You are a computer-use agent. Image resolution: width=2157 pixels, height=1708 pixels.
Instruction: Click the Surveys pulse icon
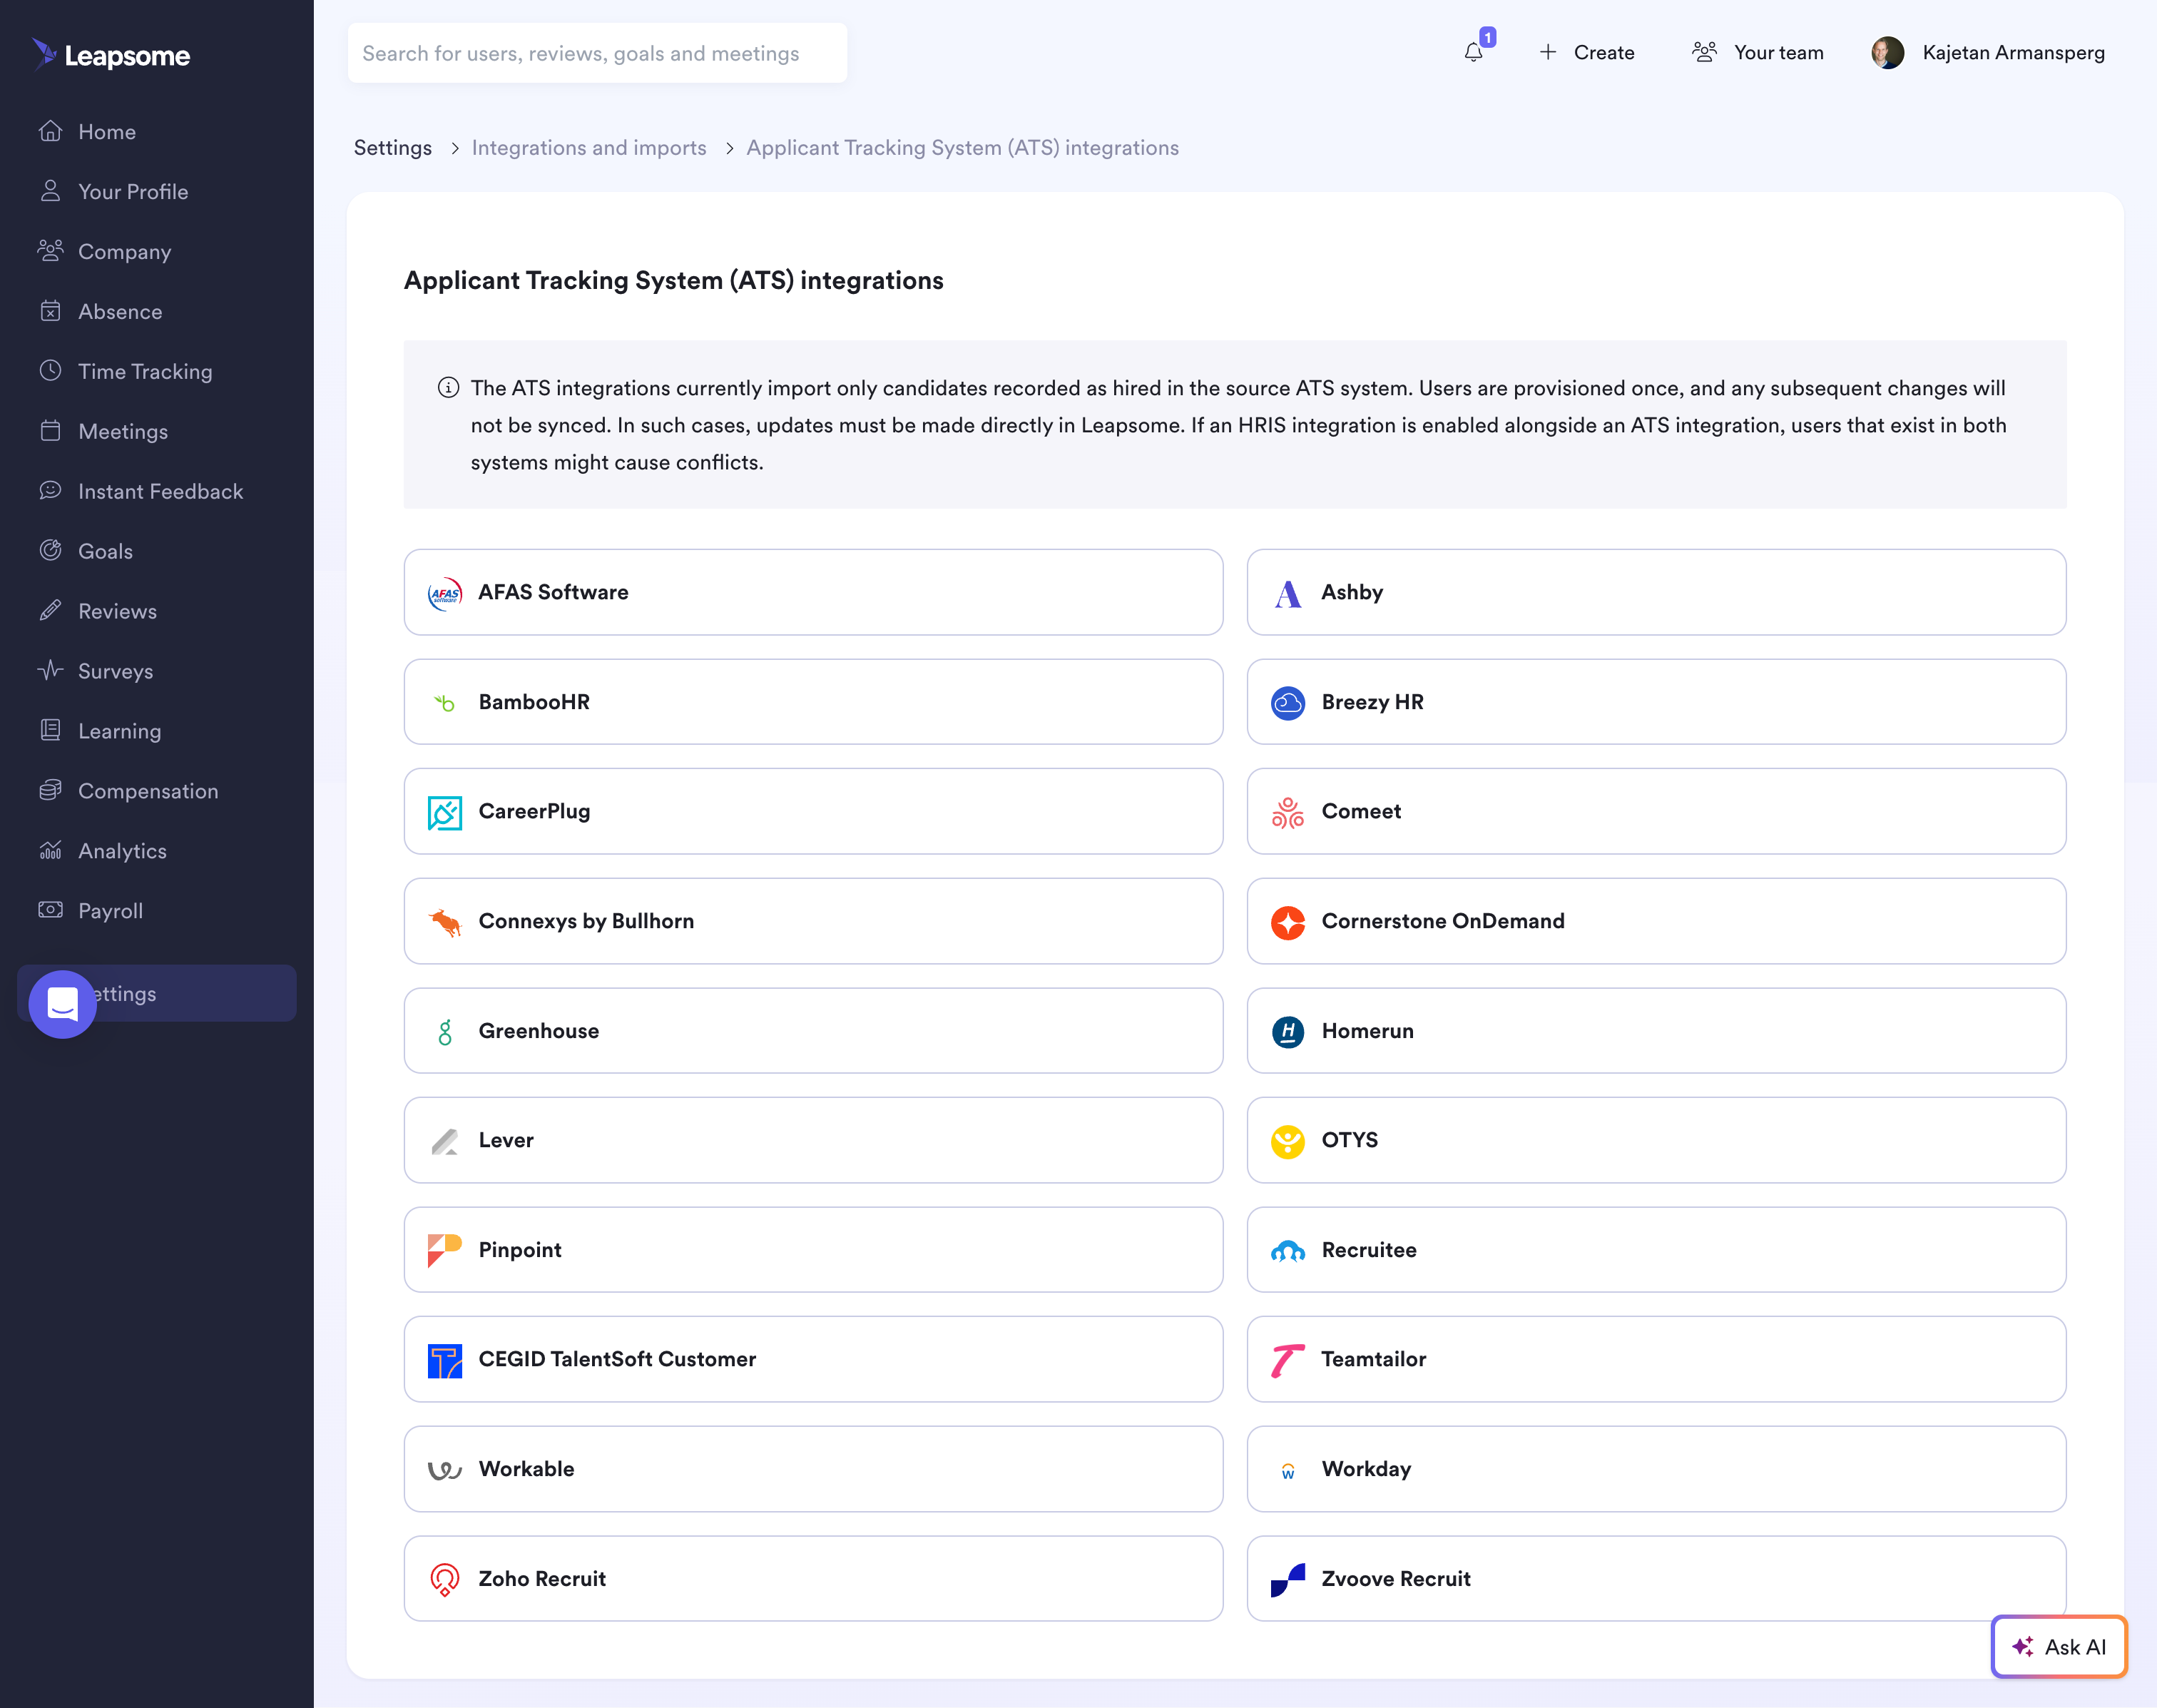pos(50,671)
